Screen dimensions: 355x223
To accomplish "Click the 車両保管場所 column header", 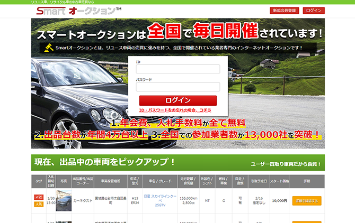I will pyautogui.click(x=111, y=181).
